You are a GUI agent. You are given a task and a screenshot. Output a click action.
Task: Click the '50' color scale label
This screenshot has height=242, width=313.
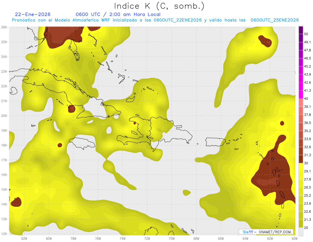coord(306,34)
